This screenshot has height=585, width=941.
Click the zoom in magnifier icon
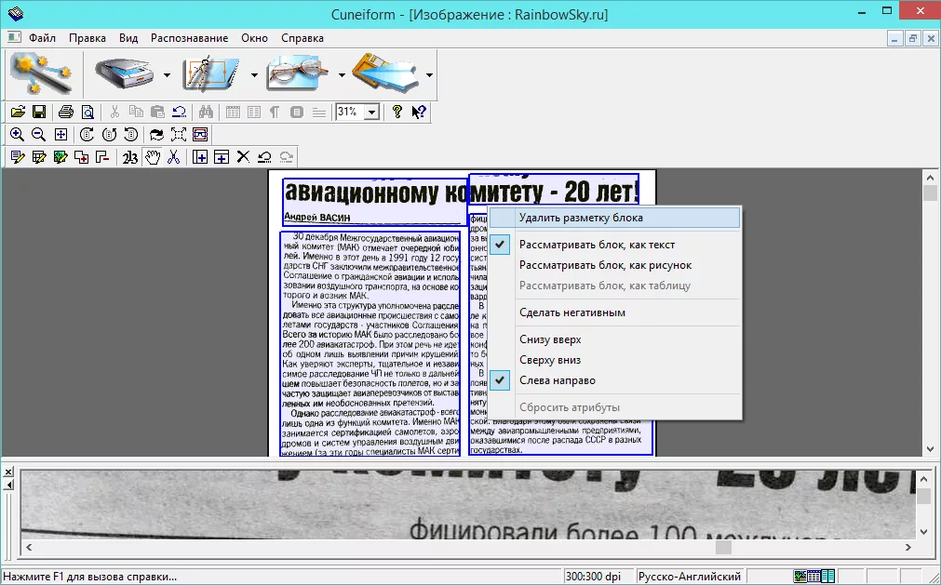pyautogui.click(x=17, y=134)
